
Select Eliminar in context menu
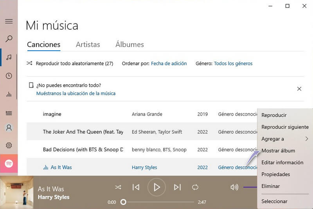tap(270, 186)
